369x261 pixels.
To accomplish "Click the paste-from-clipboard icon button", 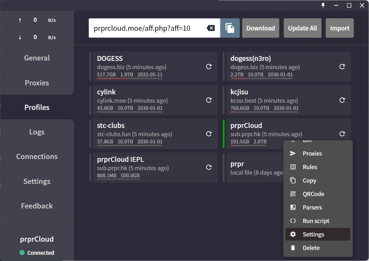I will pyautogui.click(x=230, y=28).
